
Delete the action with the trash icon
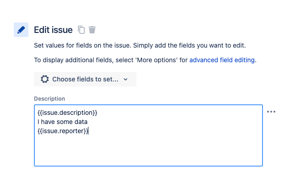pos(92,30)
